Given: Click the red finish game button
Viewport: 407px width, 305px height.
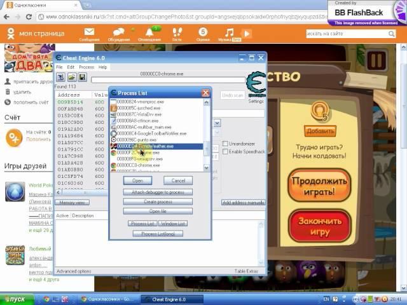Looking at the screenshot, I should click(319, 226).
